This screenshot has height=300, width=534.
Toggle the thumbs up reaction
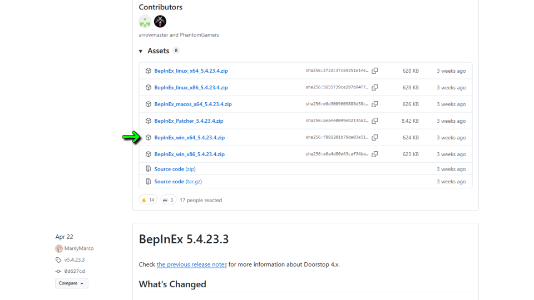(148, 200)
